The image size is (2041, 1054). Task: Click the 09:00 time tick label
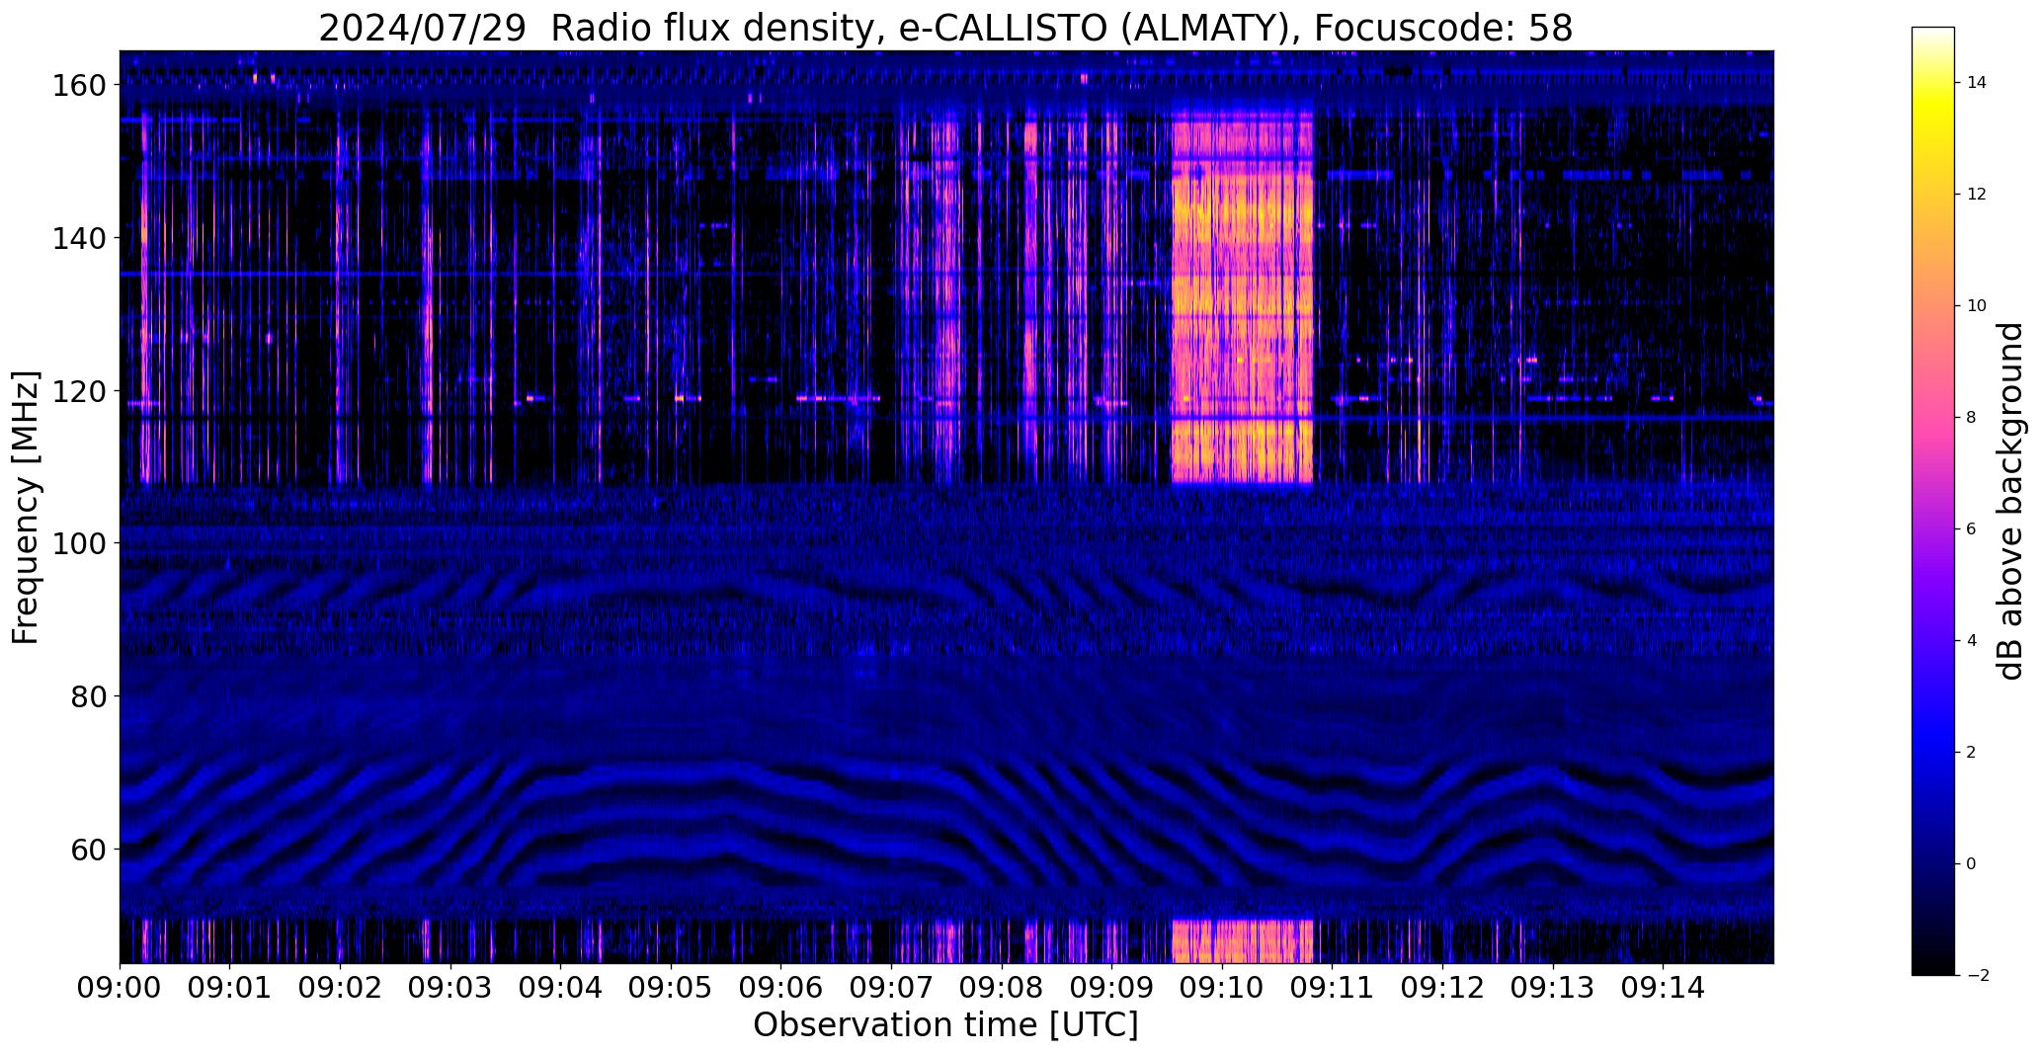(x=121, y=988)
